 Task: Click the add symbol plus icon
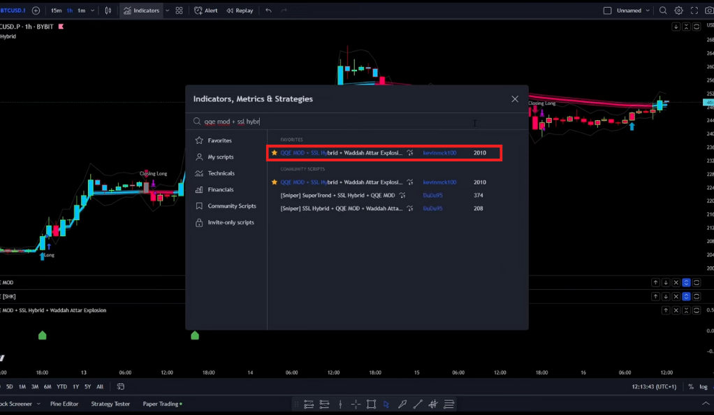(x=36, y=10)
